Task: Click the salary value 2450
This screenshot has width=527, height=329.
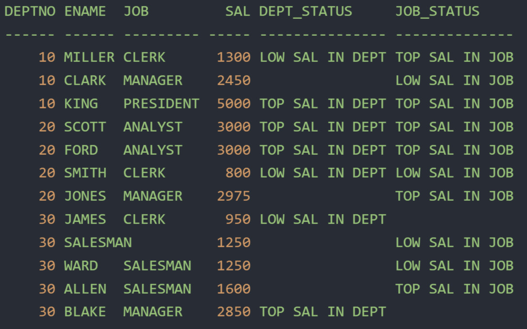Action: tap(233, 81)
